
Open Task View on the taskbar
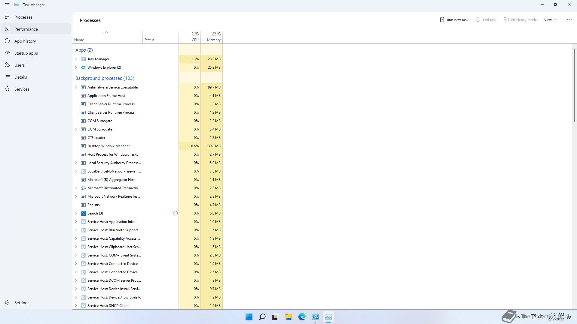pyautogui.click(x=275, y=317)
